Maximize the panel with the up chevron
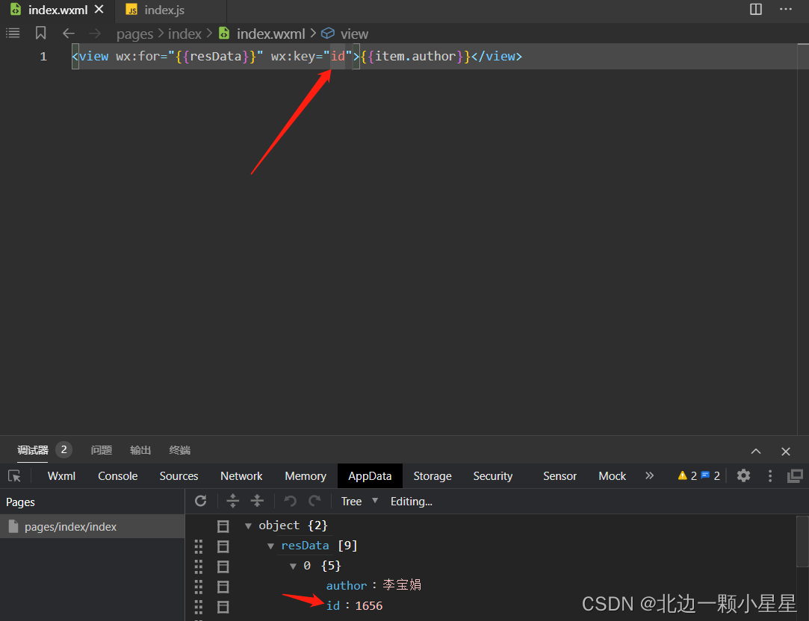The height and width of the screenshot is (621, 809). pos(756,451)
